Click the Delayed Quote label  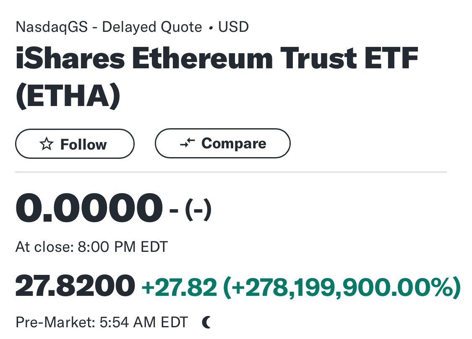click(152, 27)
